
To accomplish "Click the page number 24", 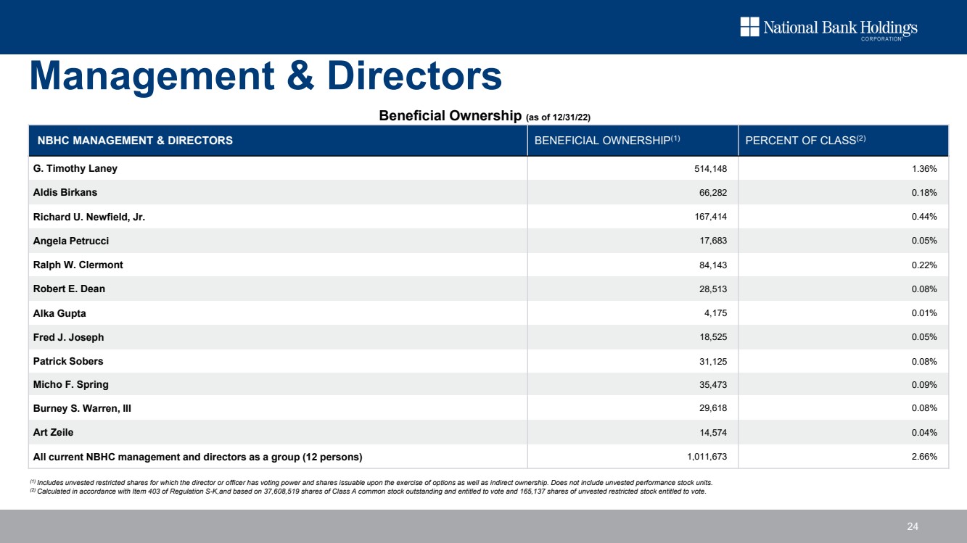I will point(913,526).
